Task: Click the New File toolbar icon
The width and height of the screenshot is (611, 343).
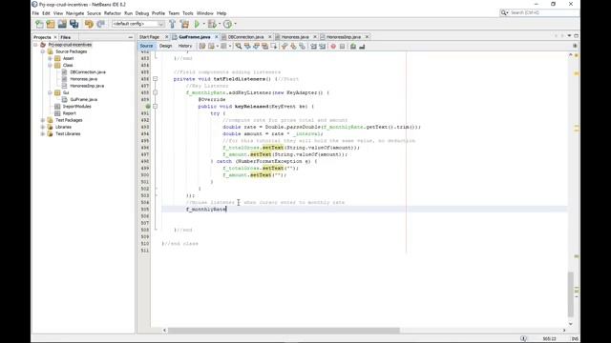Action: point(39,24)
